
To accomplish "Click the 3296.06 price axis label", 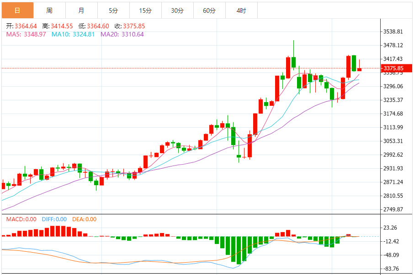I will click(x=393, y=86).
